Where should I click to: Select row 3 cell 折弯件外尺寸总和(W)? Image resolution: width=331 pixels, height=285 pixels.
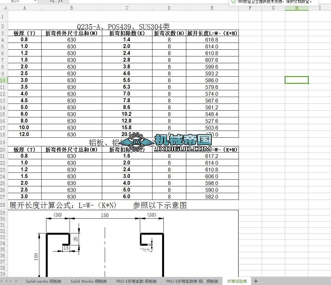click(x=72, y=33)
